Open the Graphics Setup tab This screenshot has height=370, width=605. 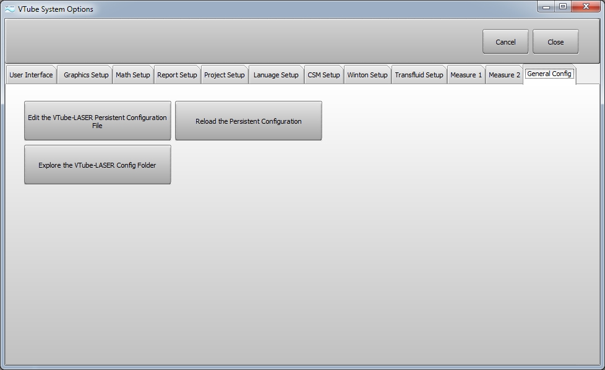86,75
